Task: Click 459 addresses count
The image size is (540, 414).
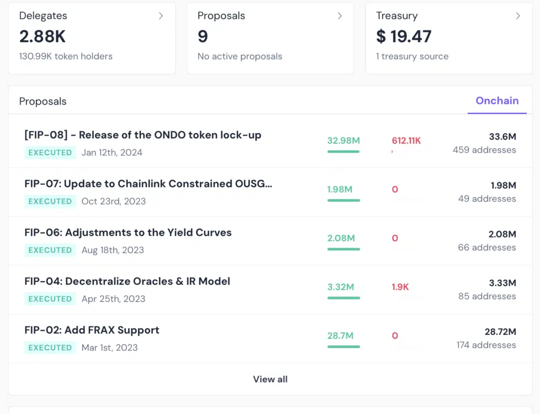Action: (484, 150)
